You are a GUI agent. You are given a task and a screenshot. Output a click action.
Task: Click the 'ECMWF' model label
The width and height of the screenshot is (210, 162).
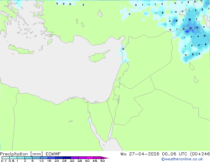[53, 154]
